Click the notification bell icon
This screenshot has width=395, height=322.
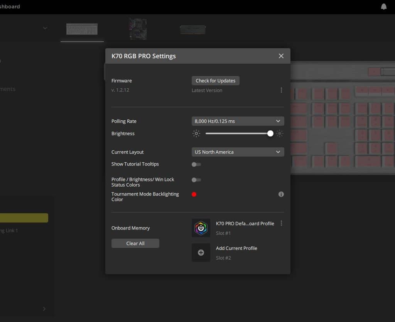point(383,7)
